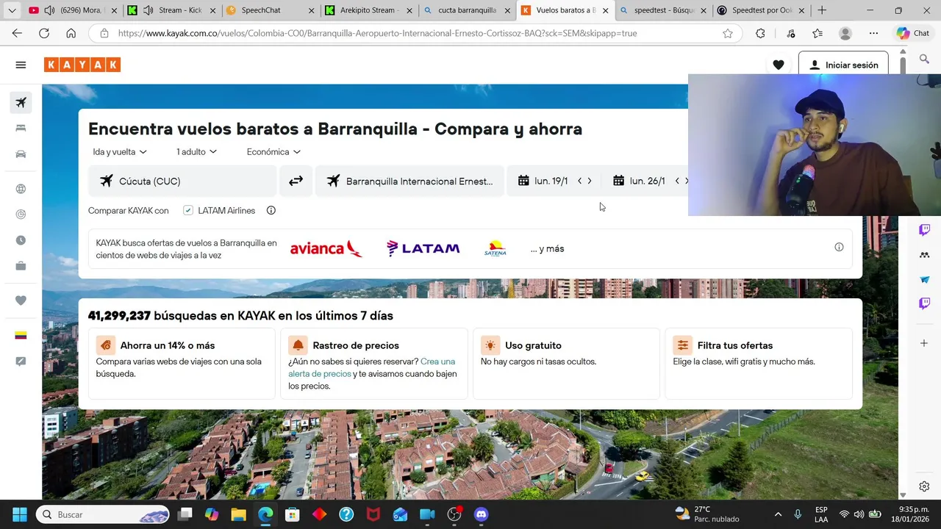The width and height of the screenshot is (941, 529).
Task: Open the clock icon in KAYAK sidebar
Action: tap(21, 240)
